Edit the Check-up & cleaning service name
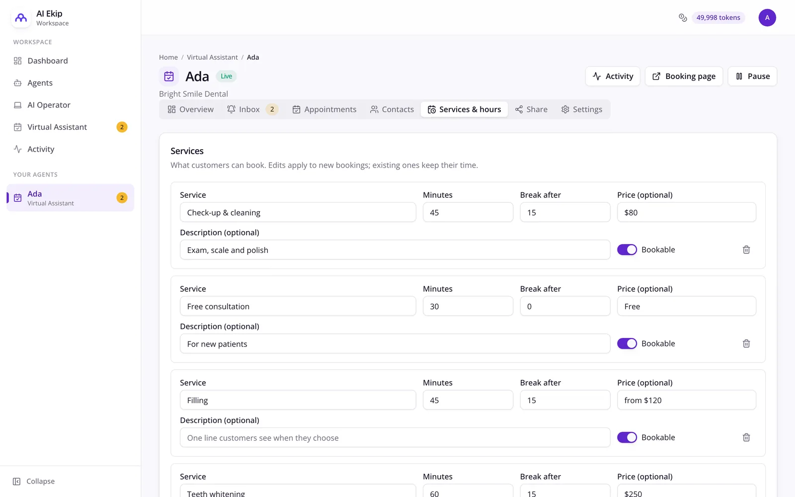 (x=298, y=212)
